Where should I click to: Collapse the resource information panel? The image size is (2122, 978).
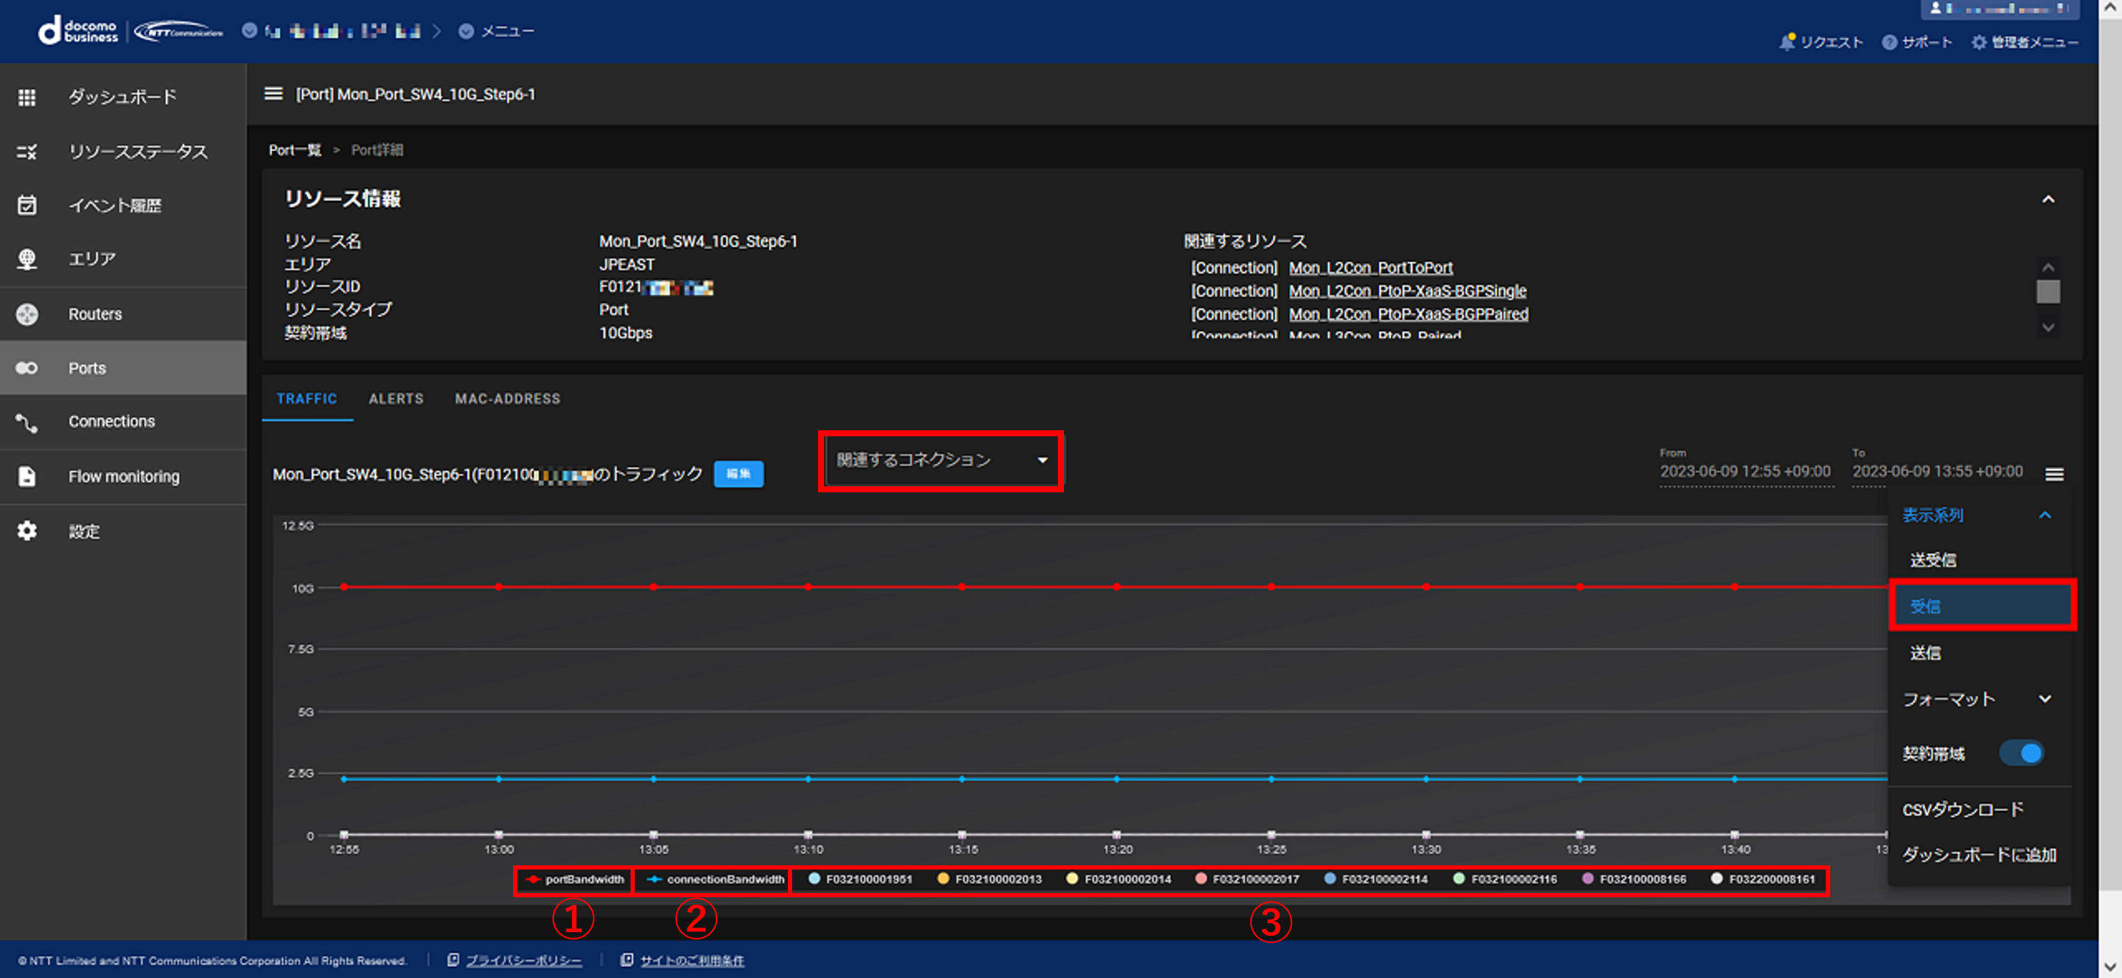tap(2048, 199)
